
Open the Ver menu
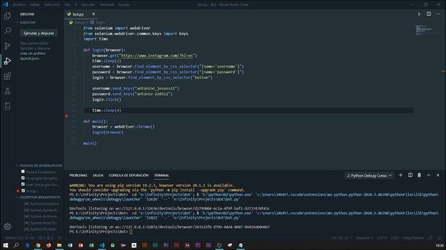(x=67, y=5)
